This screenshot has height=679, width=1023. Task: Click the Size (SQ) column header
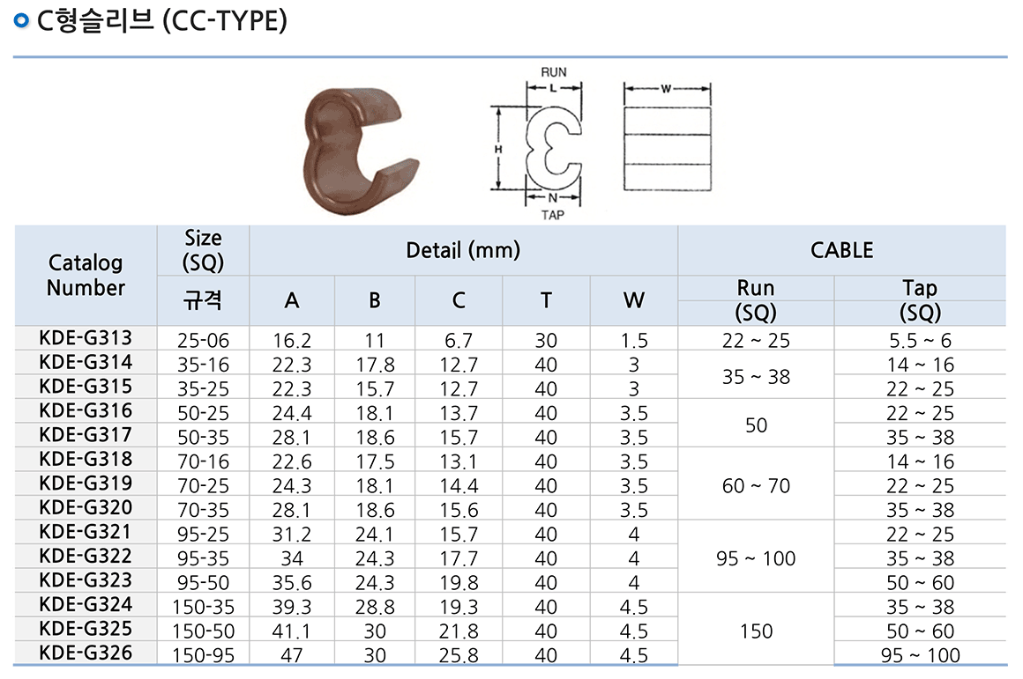pyautogui.click(x=203, y=250)
